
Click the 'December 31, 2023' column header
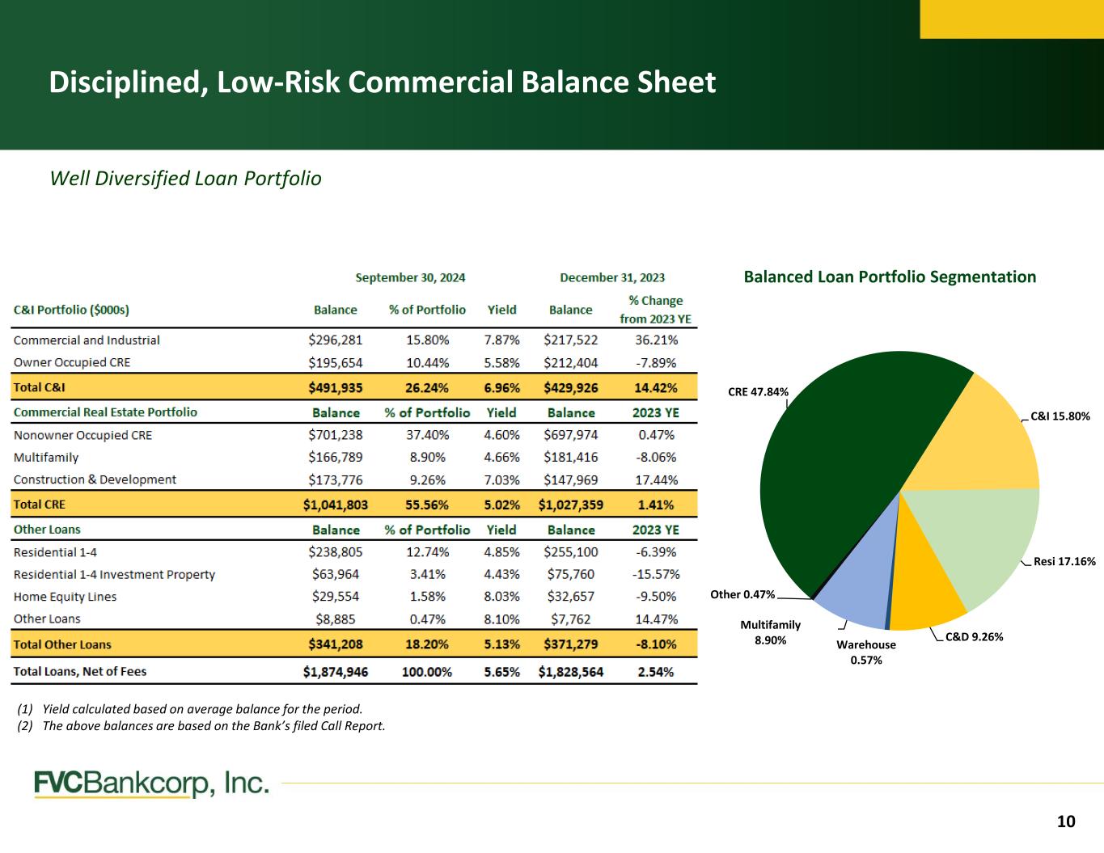pos(612,278)
